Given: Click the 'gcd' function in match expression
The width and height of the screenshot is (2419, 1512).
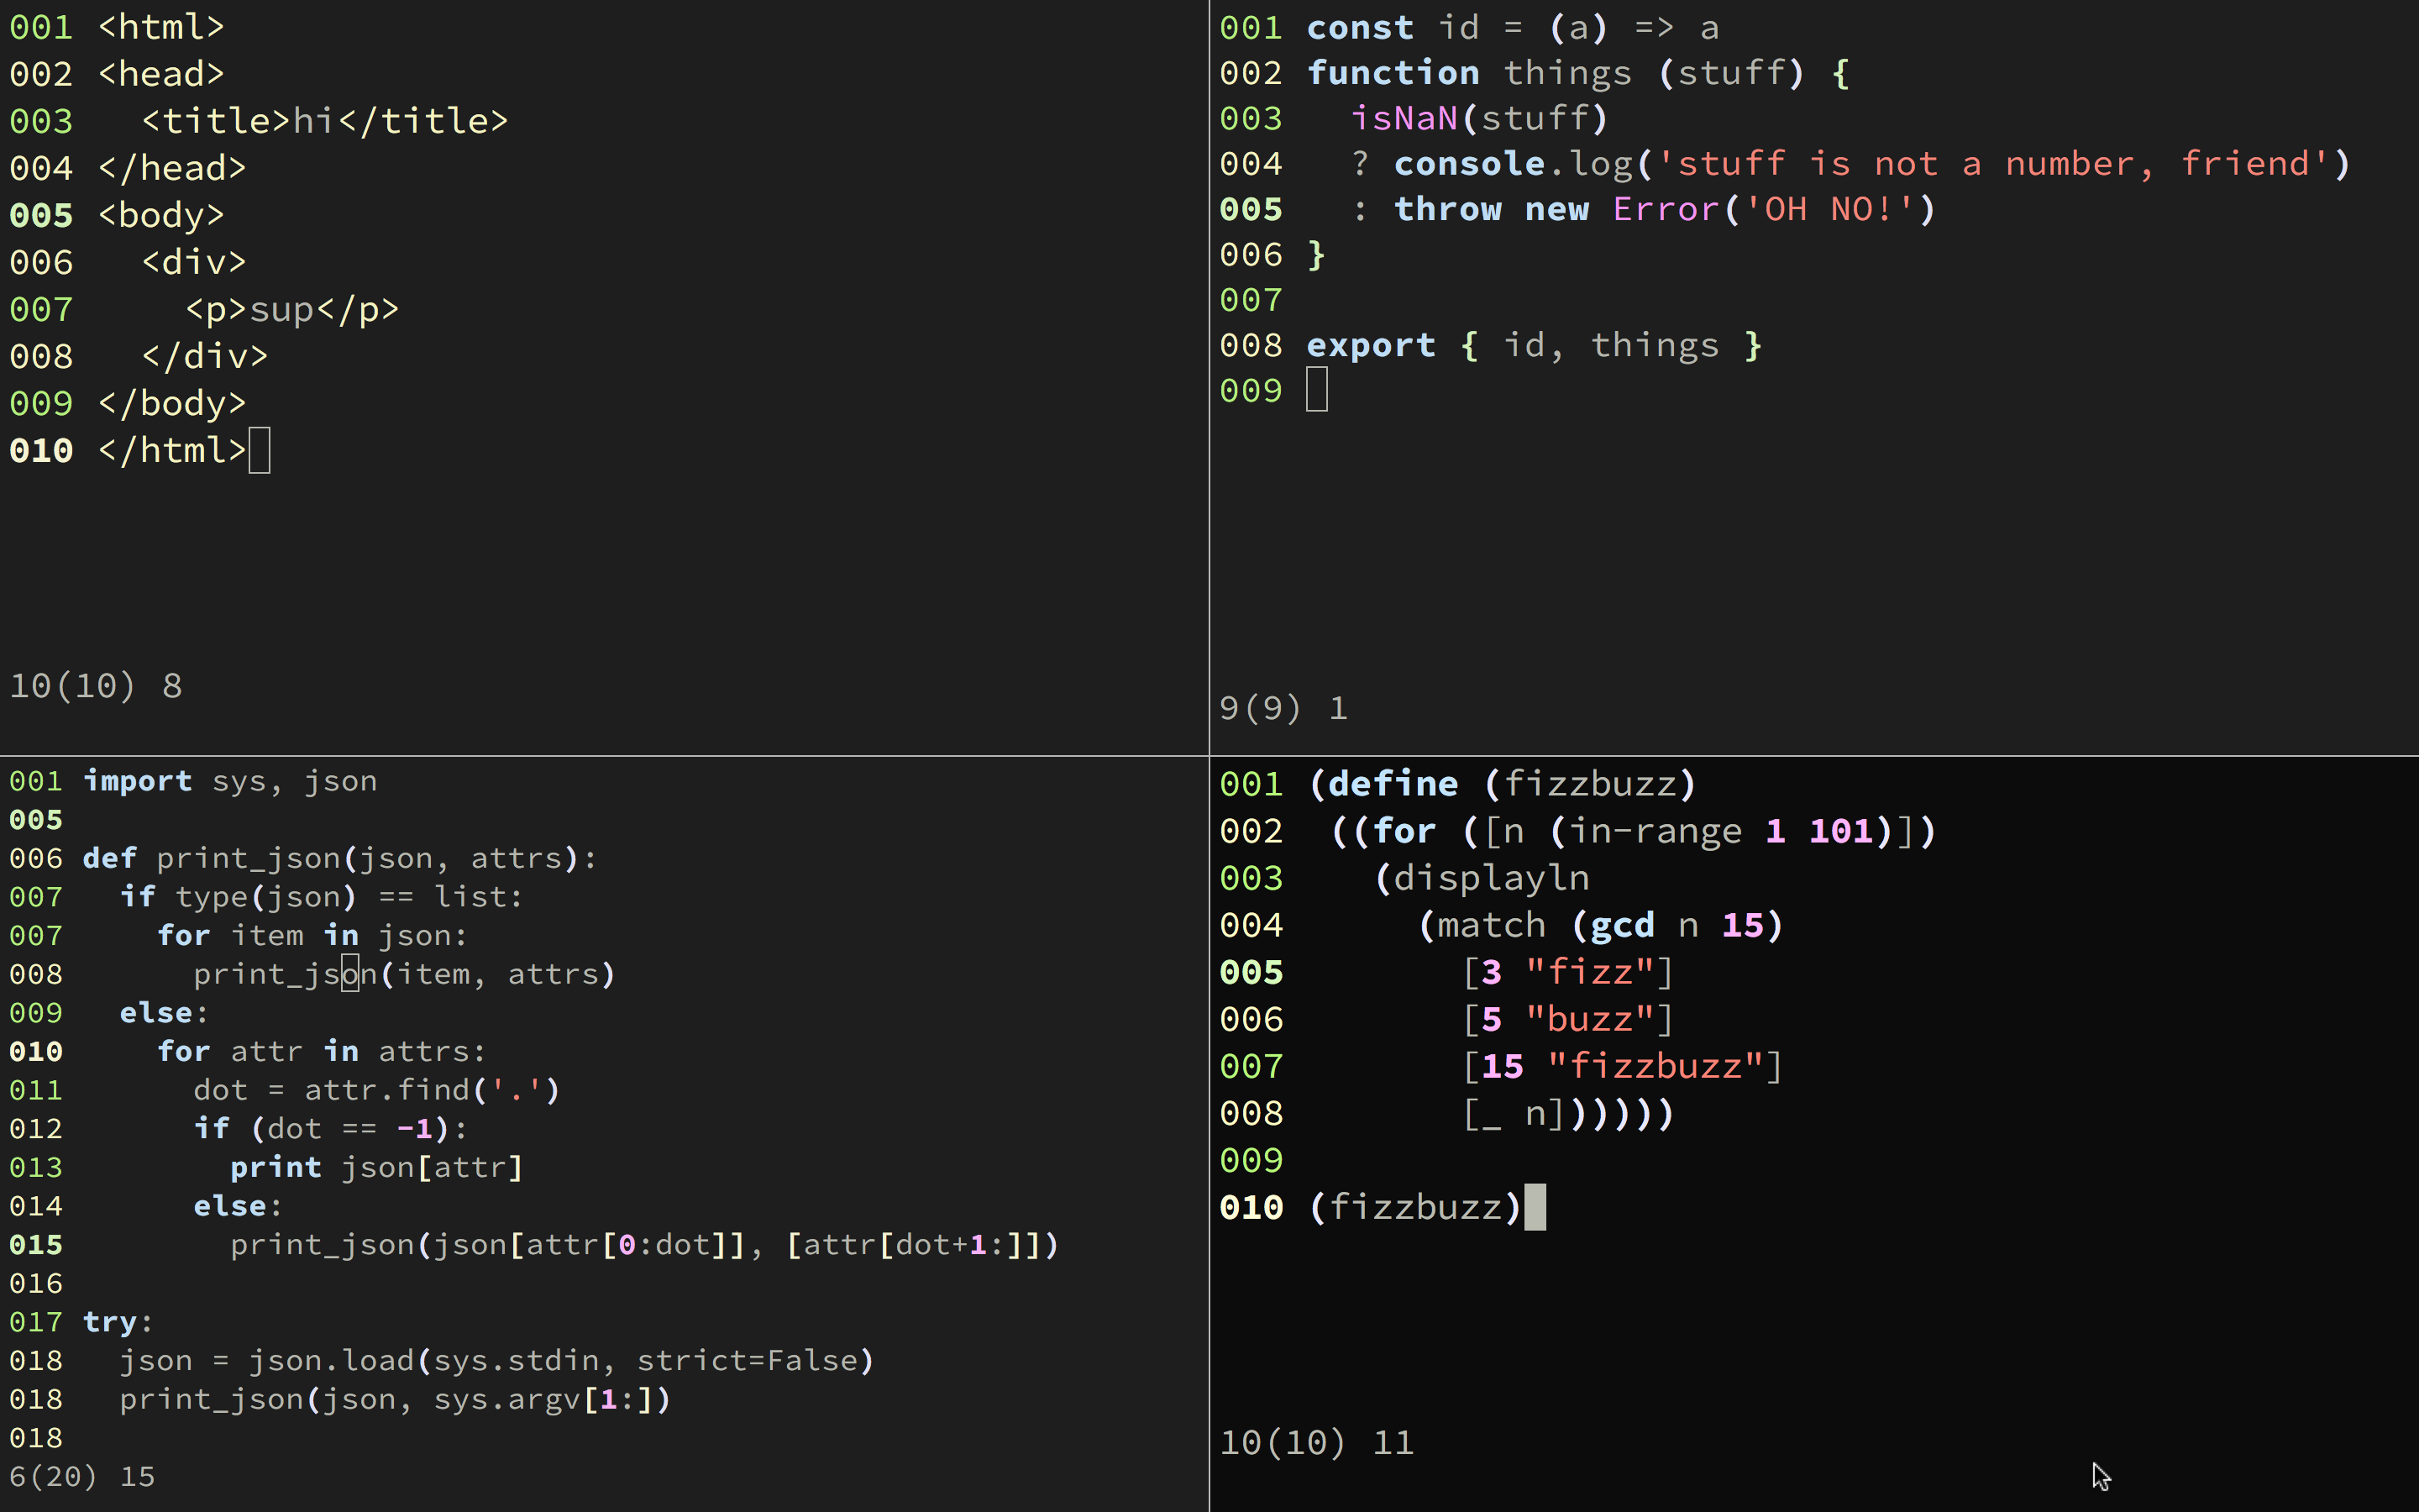Looking at the screenshot, I should click(x=1623, y=925).
